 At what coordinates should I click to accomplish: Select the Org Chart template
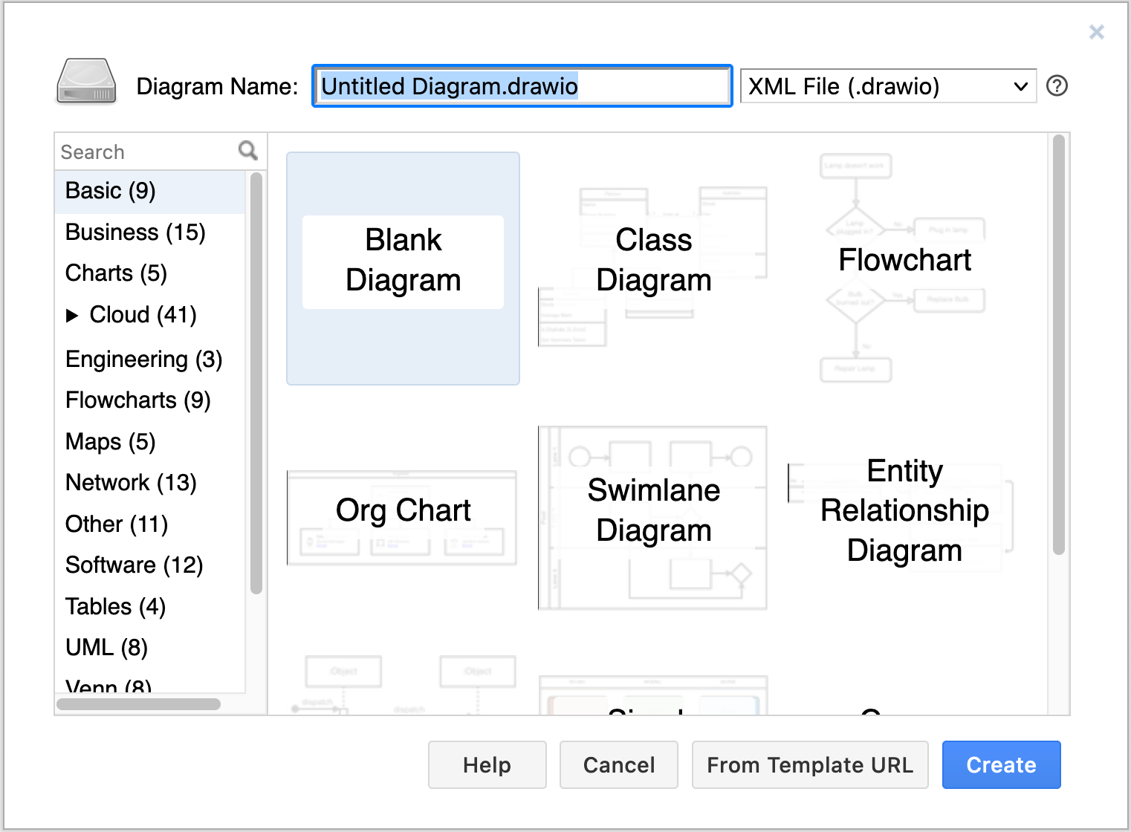402,510
